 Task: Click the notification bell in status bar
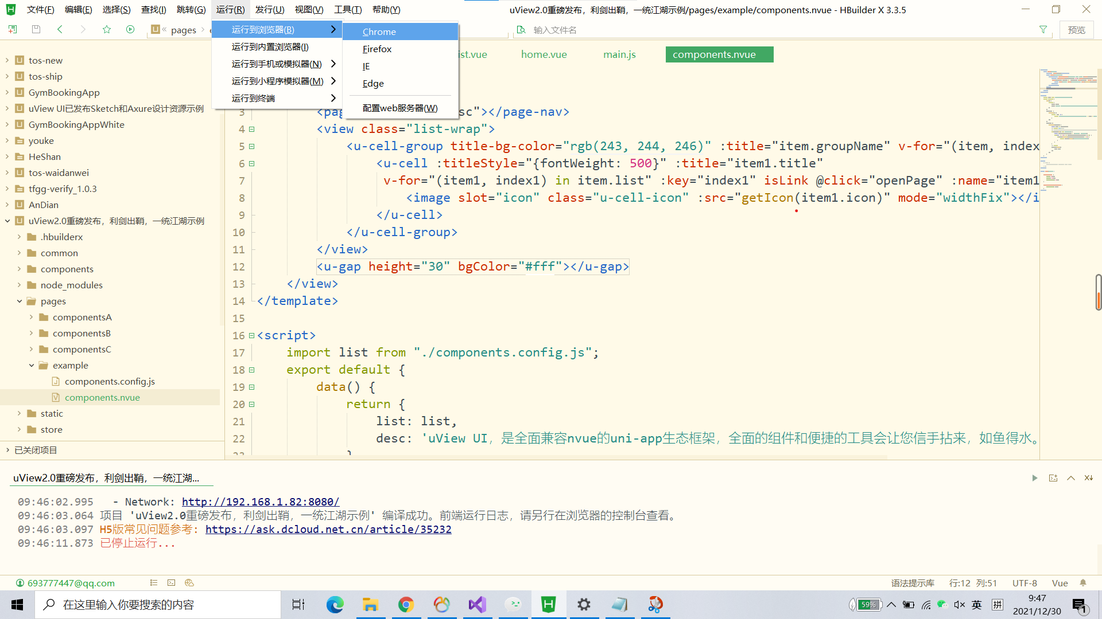click(1083, 583)
